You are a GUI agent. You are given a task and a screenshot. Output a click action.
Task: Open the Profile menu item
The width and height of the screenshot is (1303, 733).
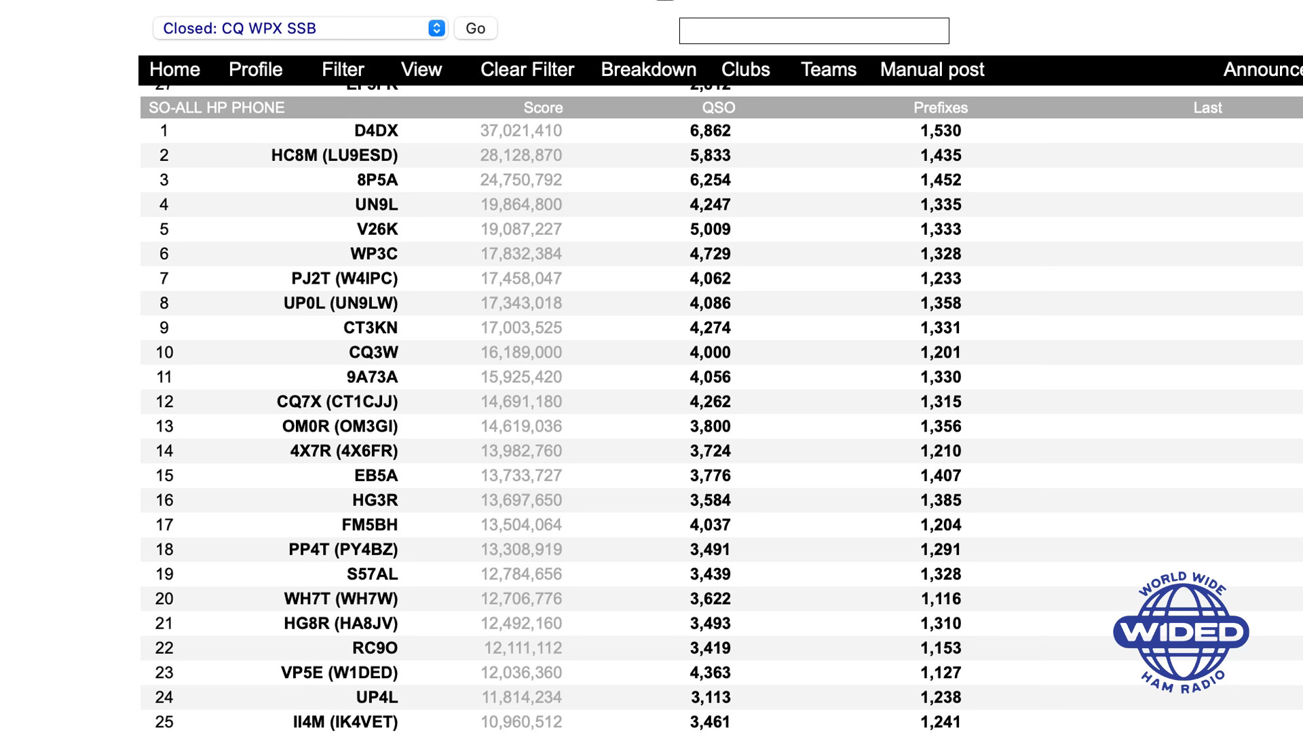tap(255, 69)
